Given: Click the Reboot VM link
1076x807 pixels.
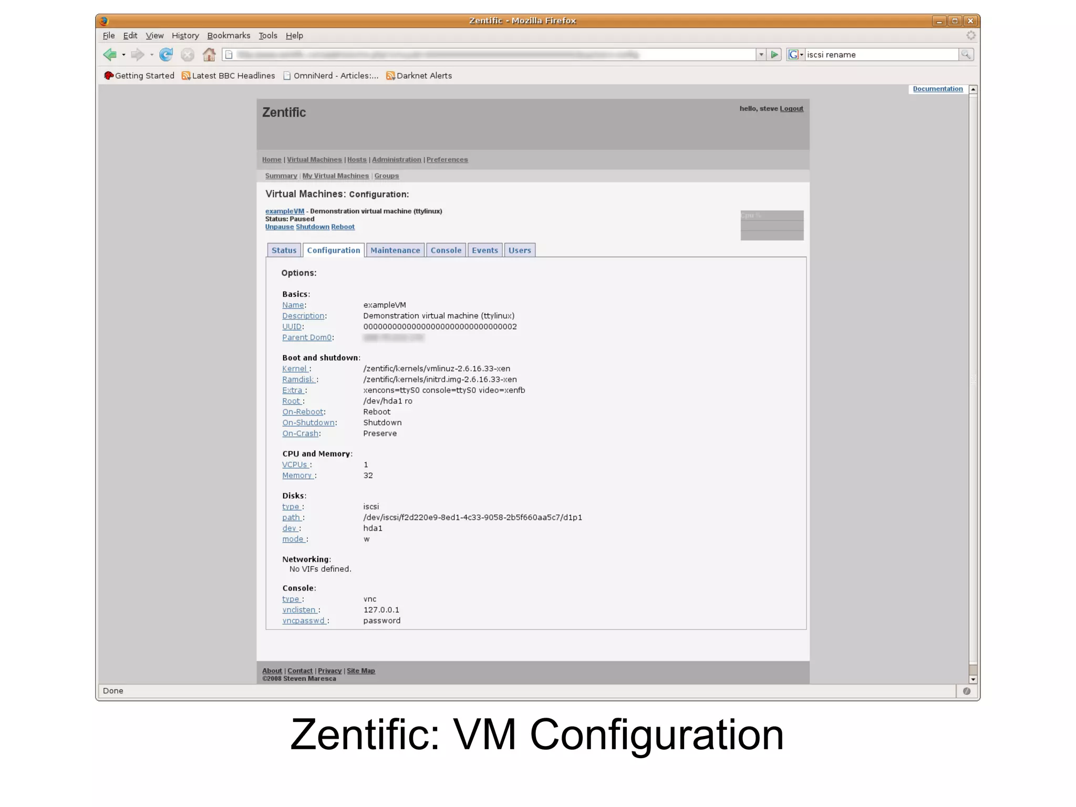Looking at the screenshot, I should point(343,227).
